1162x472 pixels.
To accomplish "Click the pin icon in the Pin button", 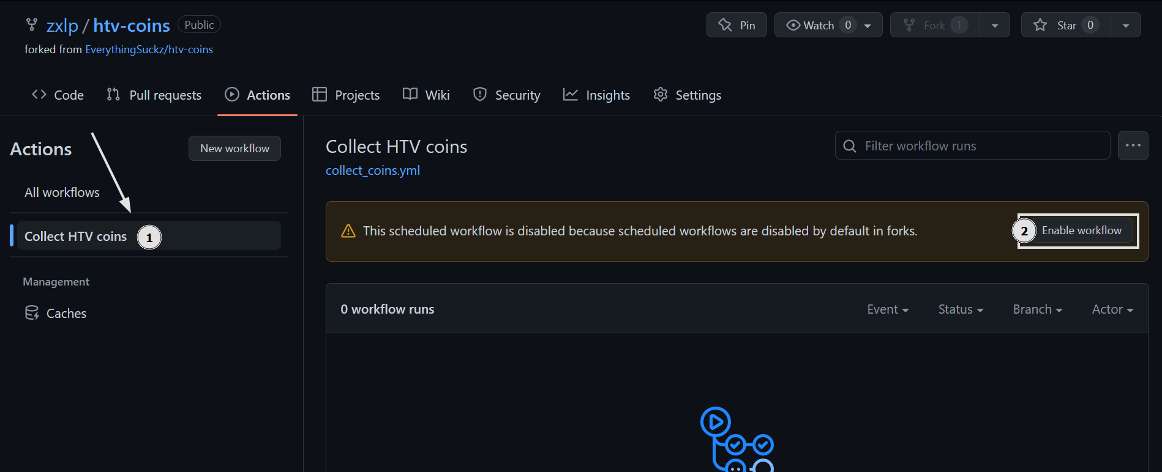I will (x=725, y=25).
